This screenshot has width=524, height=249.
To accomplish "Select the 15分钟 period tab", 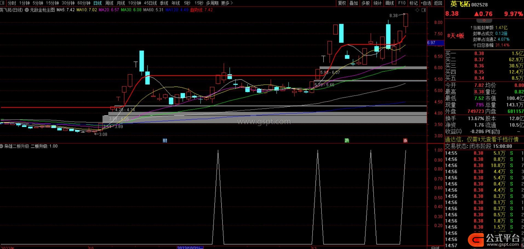I will point(52,3).
